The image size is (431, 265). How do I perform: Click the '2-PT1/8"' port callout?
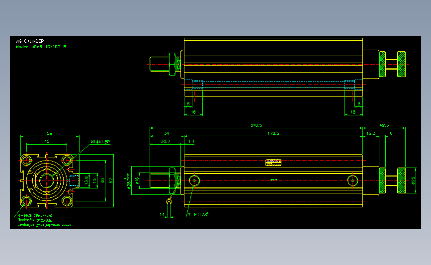(198, 214)
